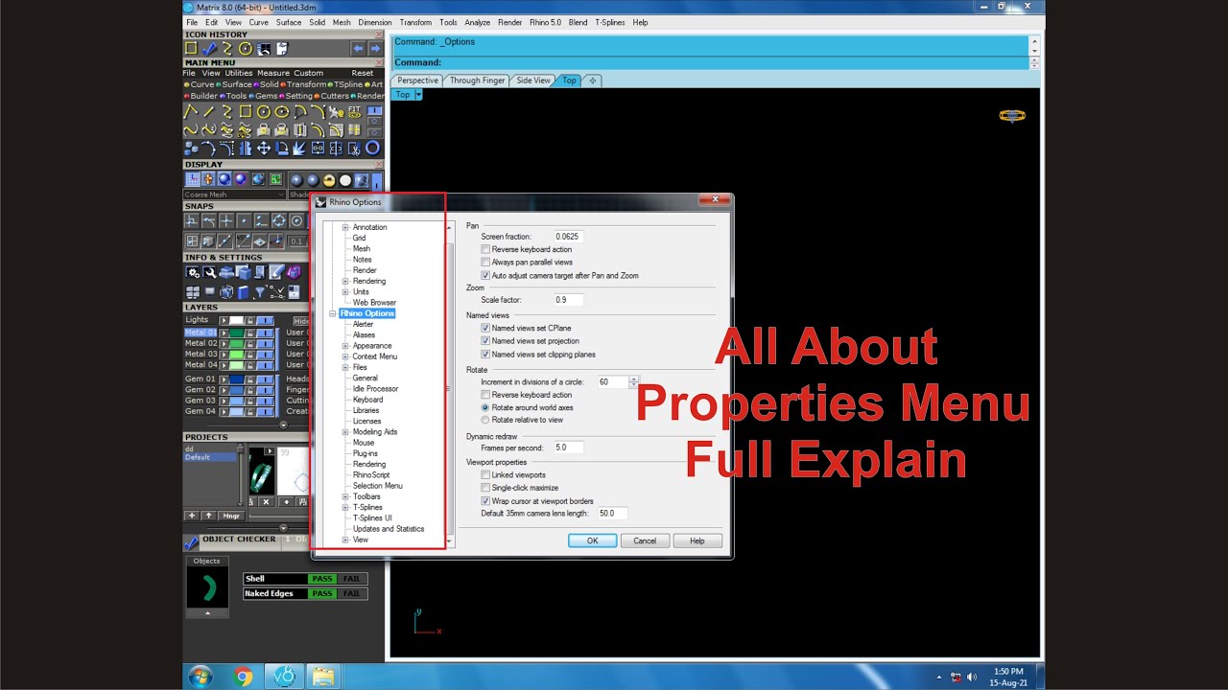Click the yellow badge icon in the viewport

pos(1012,116)
